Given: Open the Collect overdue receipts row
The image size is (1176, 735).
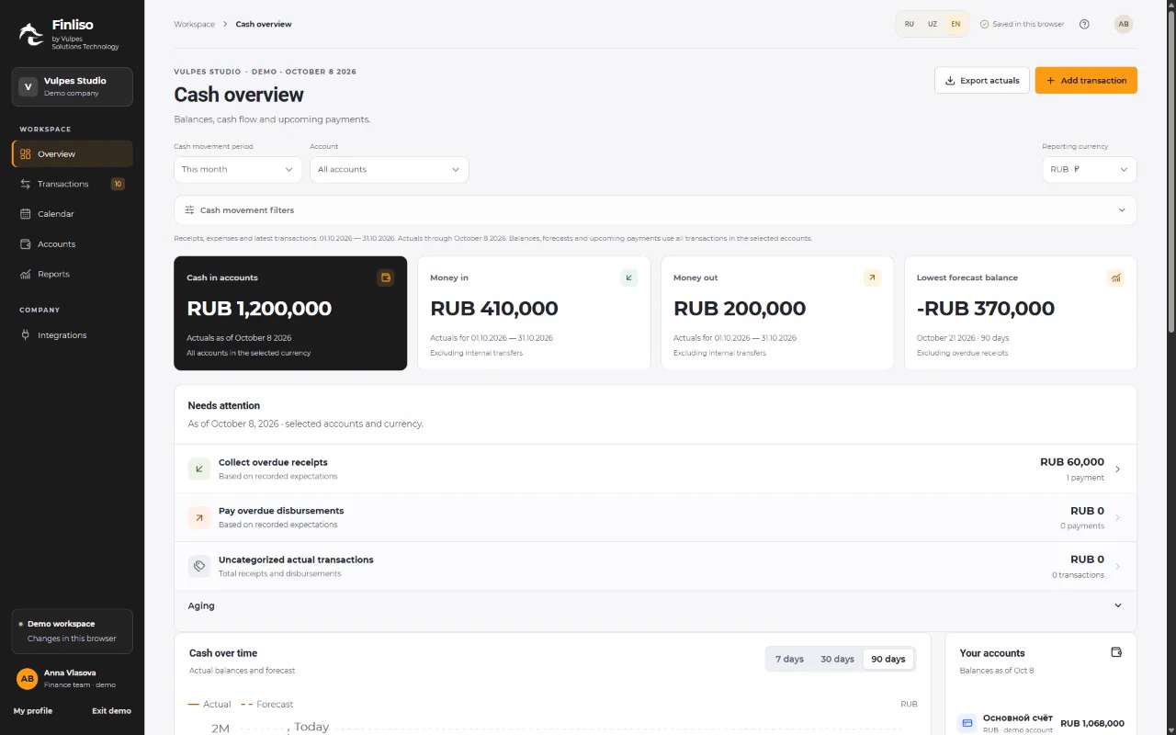Looking at the screenshot, I should (655, 469).
